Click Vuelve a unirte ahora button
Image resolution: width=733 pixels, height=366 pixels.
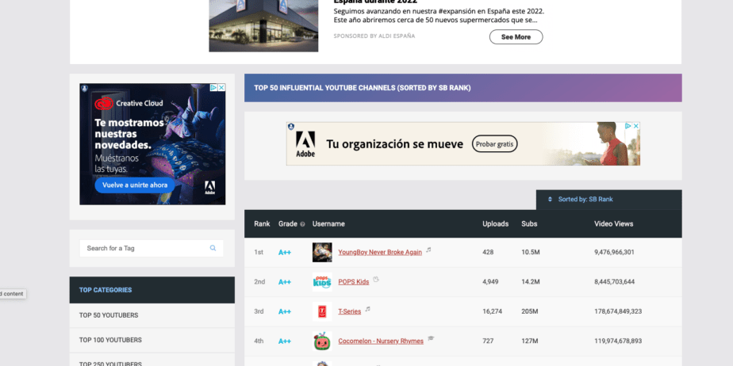point(135,185)
